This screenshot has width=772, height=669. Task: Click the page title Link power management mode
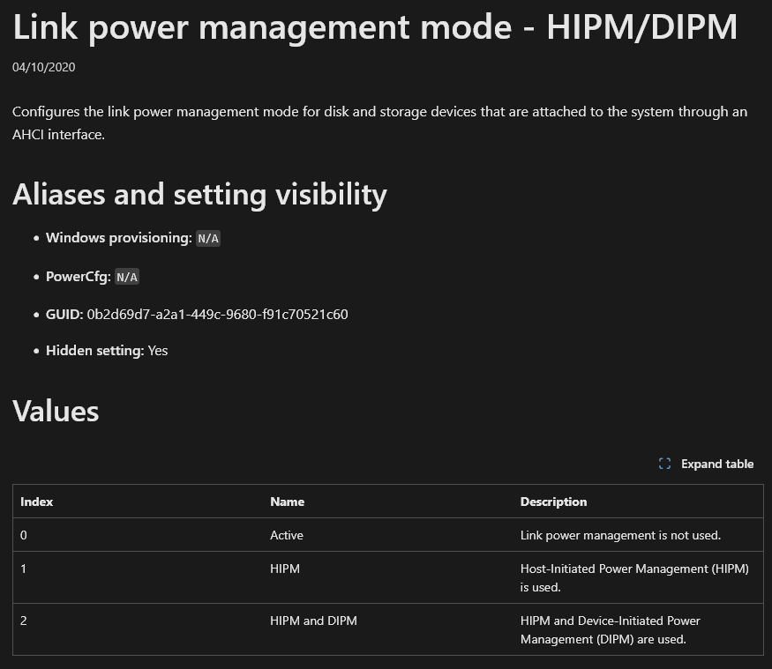click(x=375, y=26)
